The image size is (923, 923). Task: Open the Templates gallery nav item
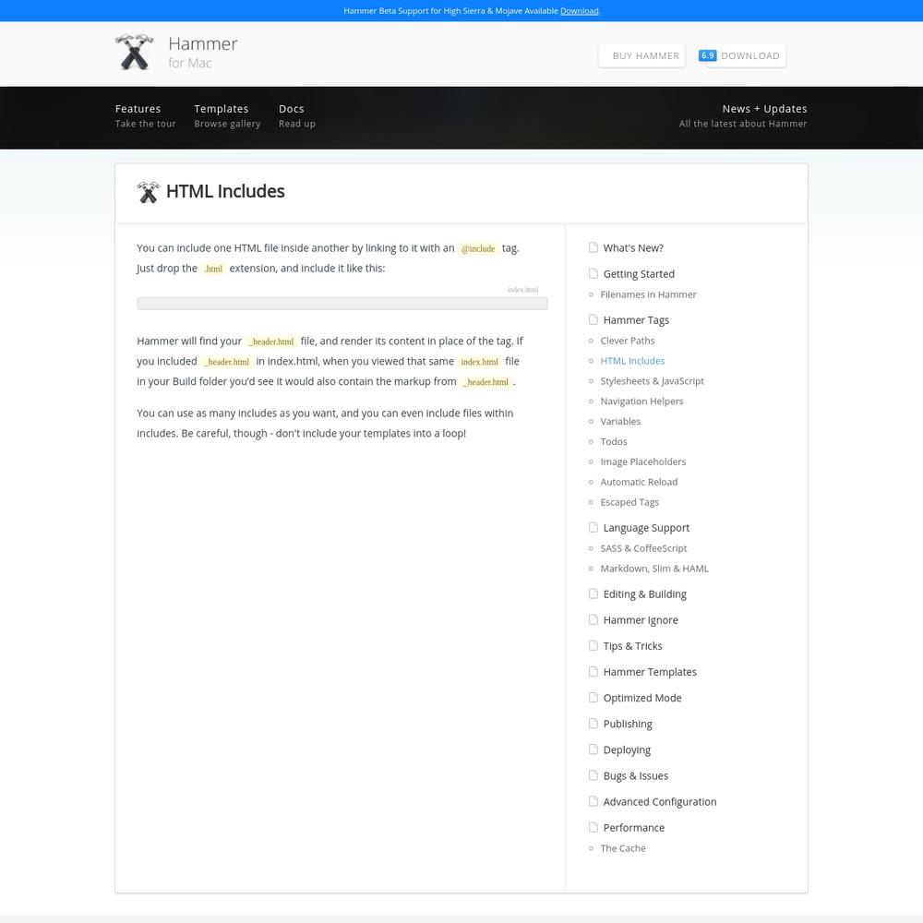227,116
